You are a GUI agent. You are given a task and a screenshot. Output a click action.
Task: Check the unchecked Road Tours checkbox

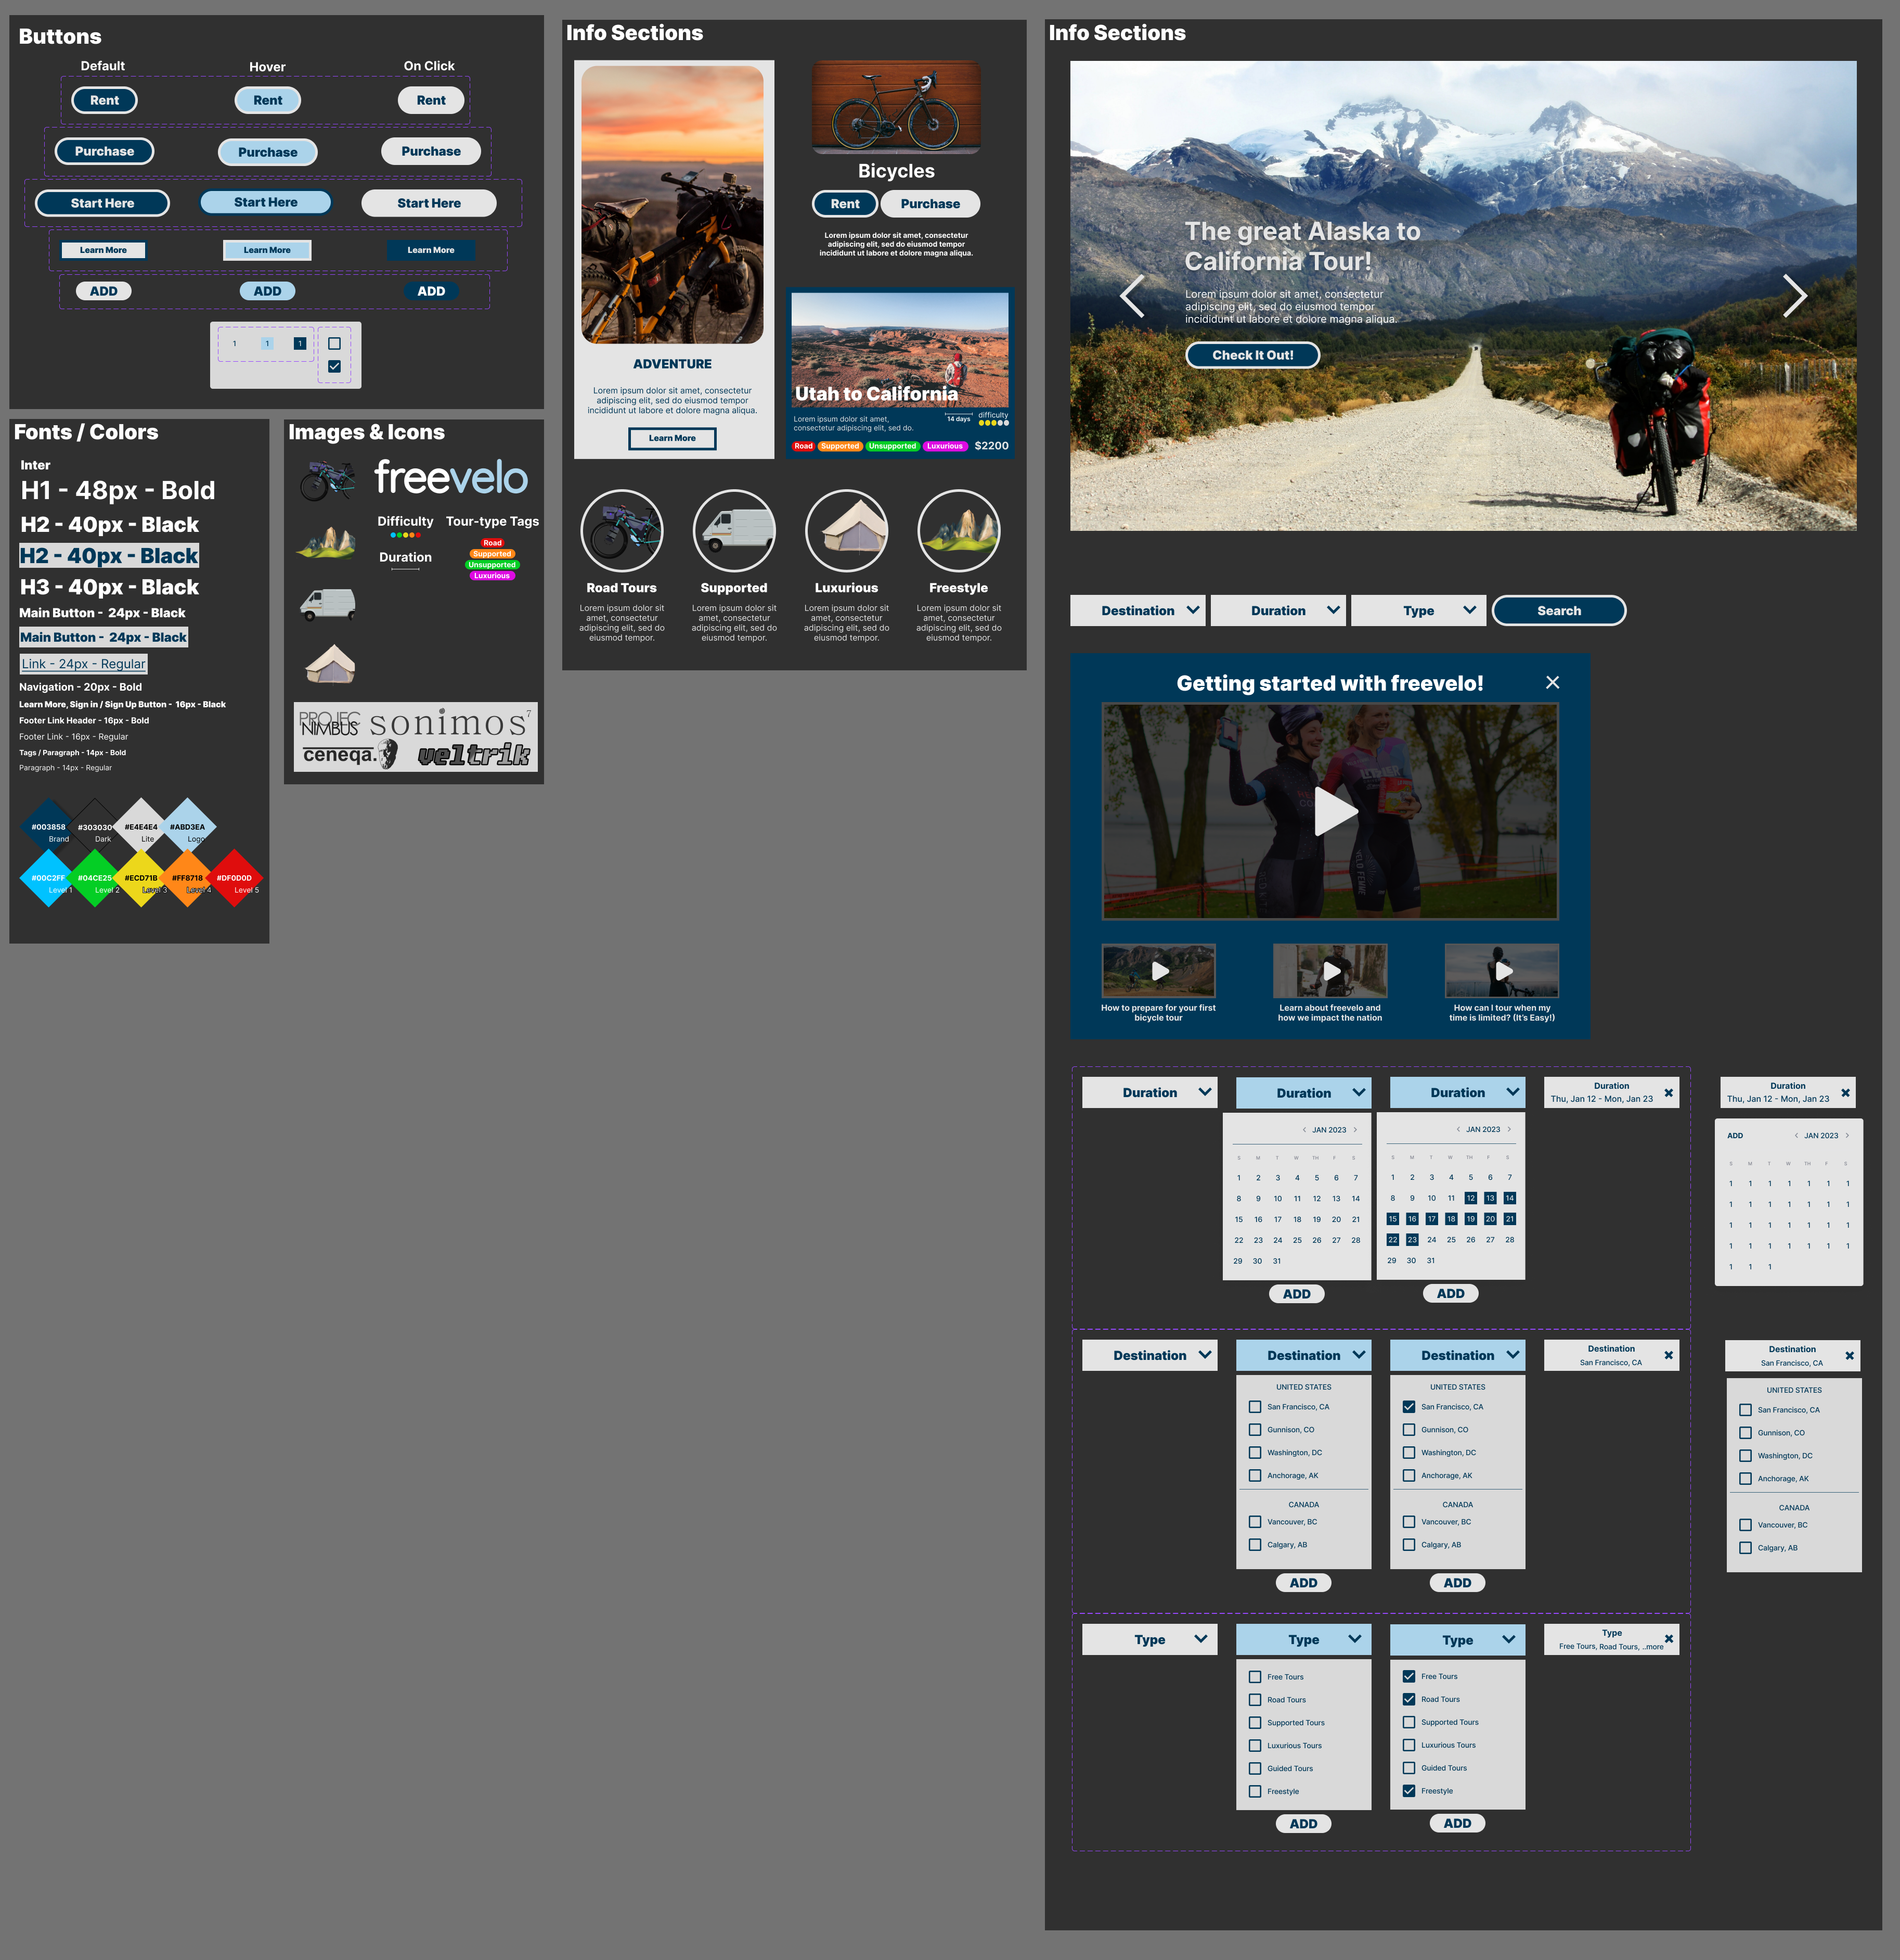coord(1256,1700)
